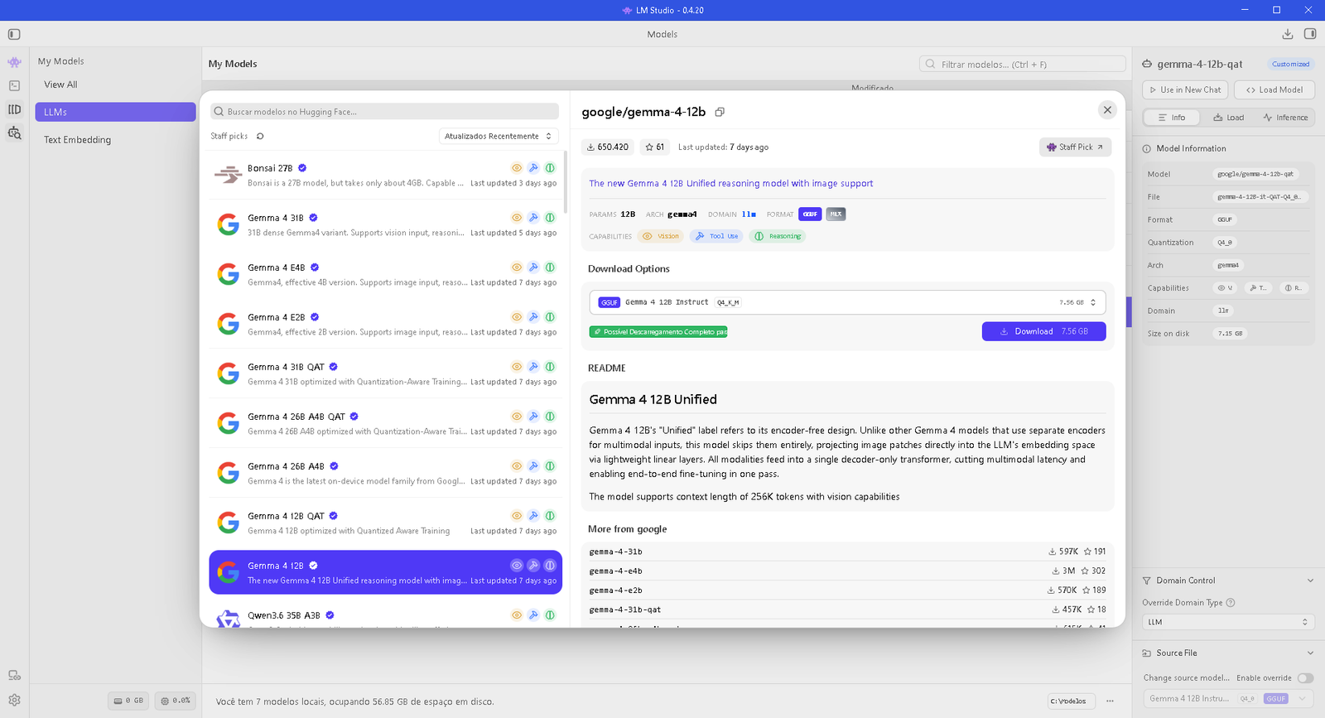The height and width of the screenshot is (718, 1325).
Task: Open gemma-4-e2b from More from google
Action: point(847,590)
